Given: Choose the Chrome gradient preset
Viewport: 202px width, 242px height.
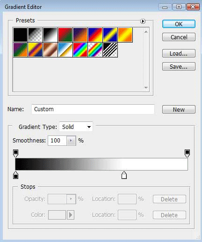Looking at the screenshot, I should 65,50.
